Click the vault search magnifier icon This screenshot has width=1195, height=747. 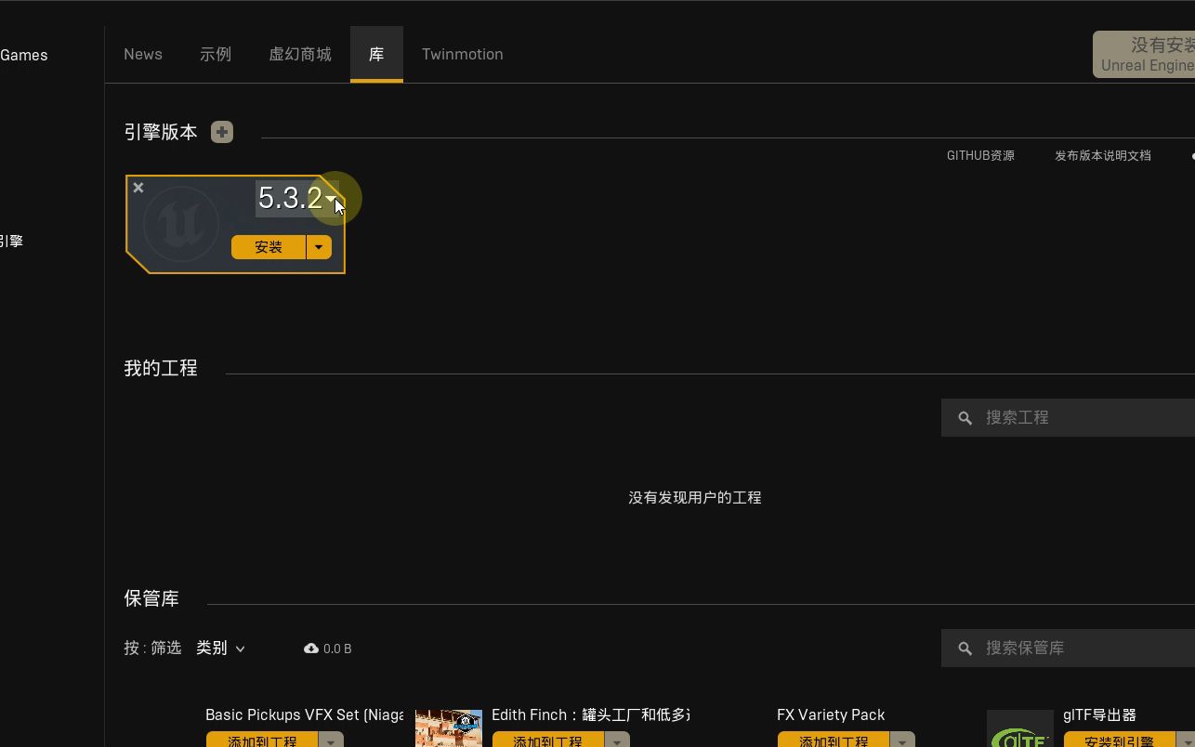pyautogui.click(x=965, y=649)
